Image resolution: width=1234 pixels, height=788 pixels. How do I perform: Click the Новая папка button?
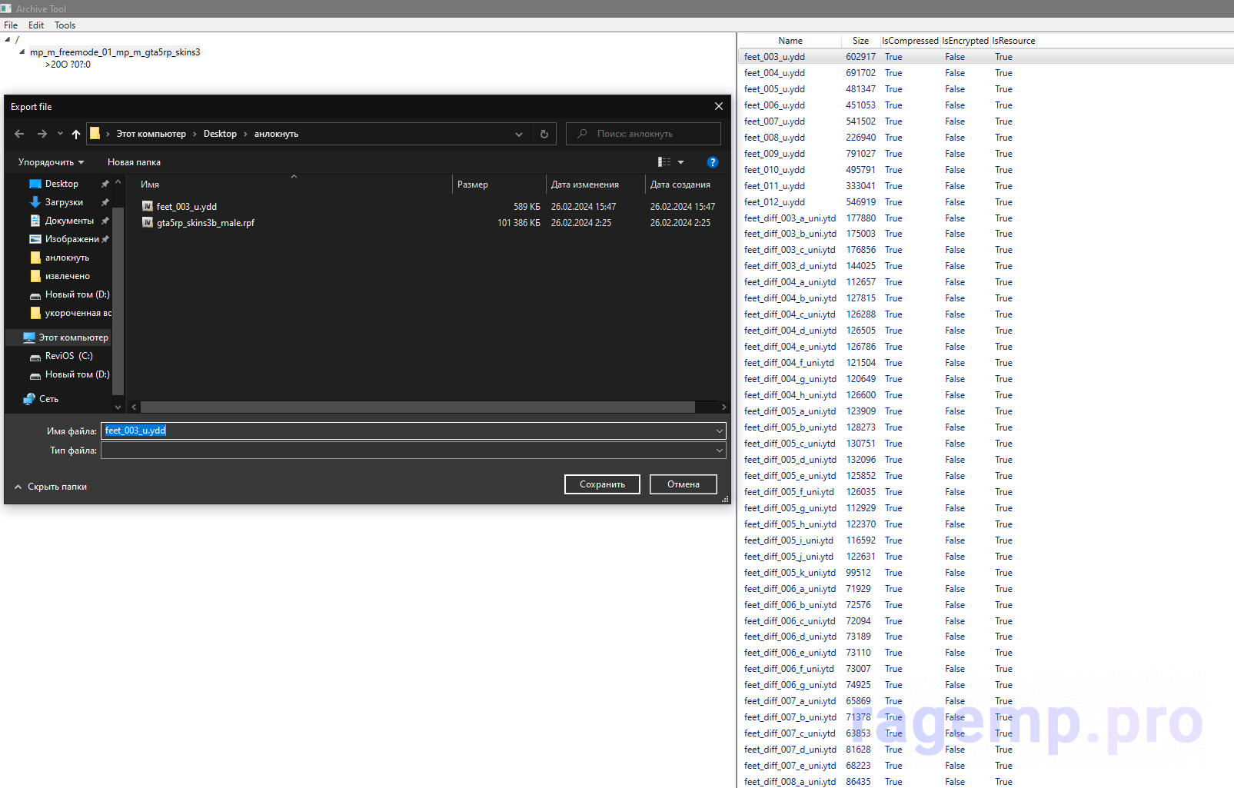(x=134, y=162)
